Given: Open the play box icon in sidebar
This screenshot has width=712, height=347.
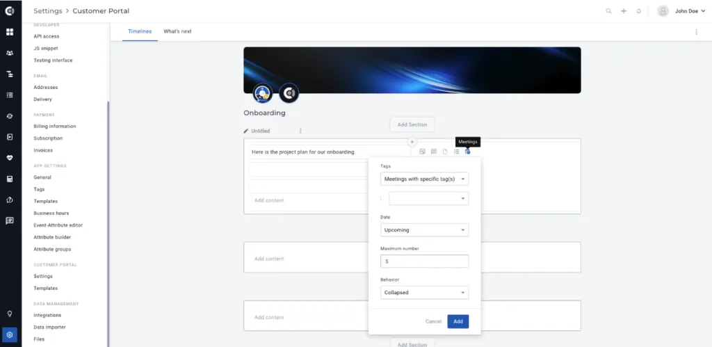Looking at the screenshot, I should click(10, 137).
